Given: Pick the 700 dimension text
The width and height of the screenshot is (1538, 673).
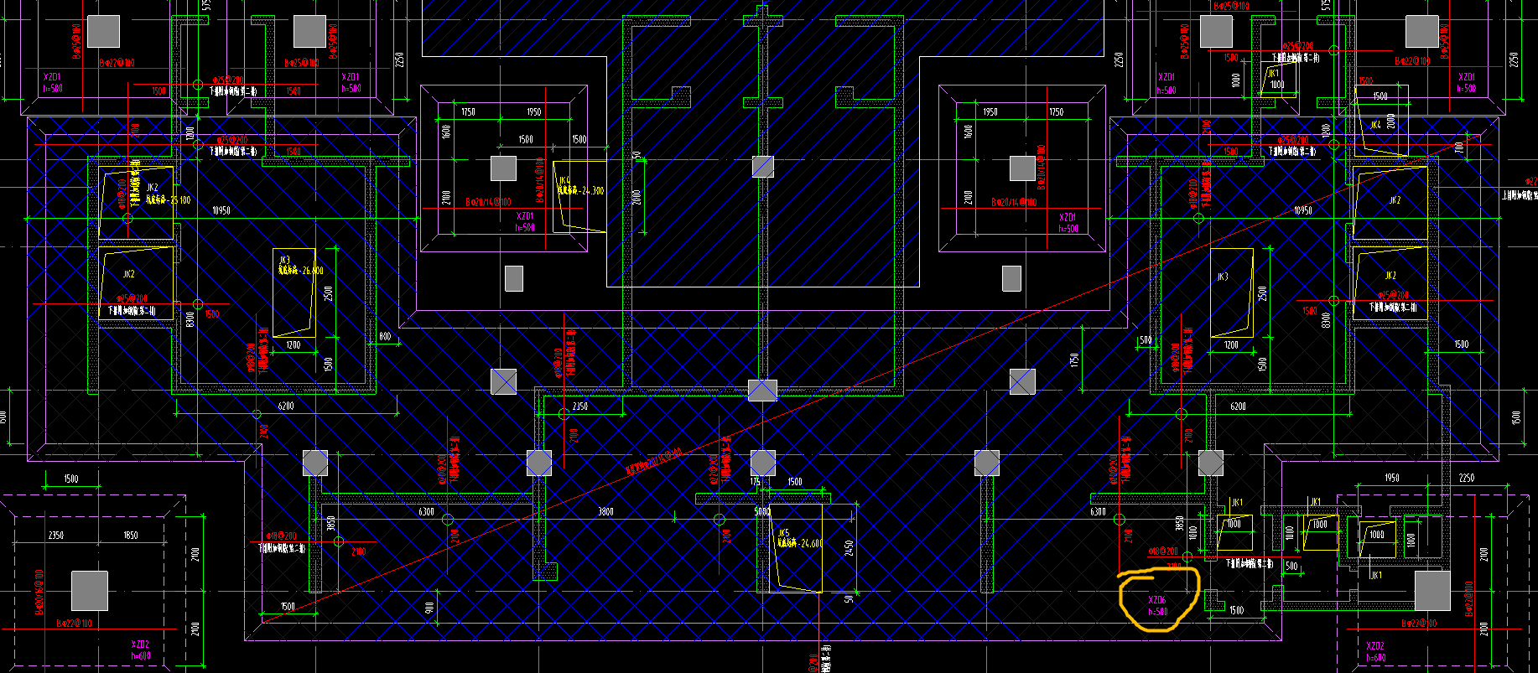Looking at the screenshot, I should point(1458,147).
